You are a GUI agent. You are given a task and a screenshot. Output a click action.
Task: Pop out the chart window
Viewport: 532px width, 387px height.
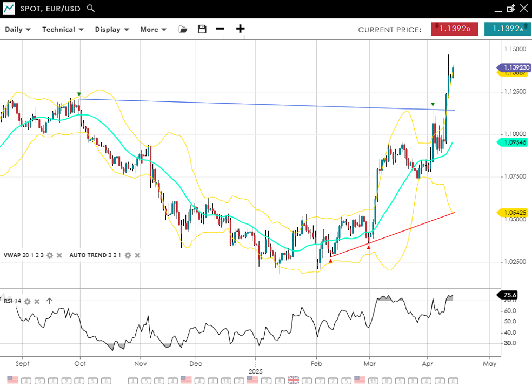[x=510, y=8]
